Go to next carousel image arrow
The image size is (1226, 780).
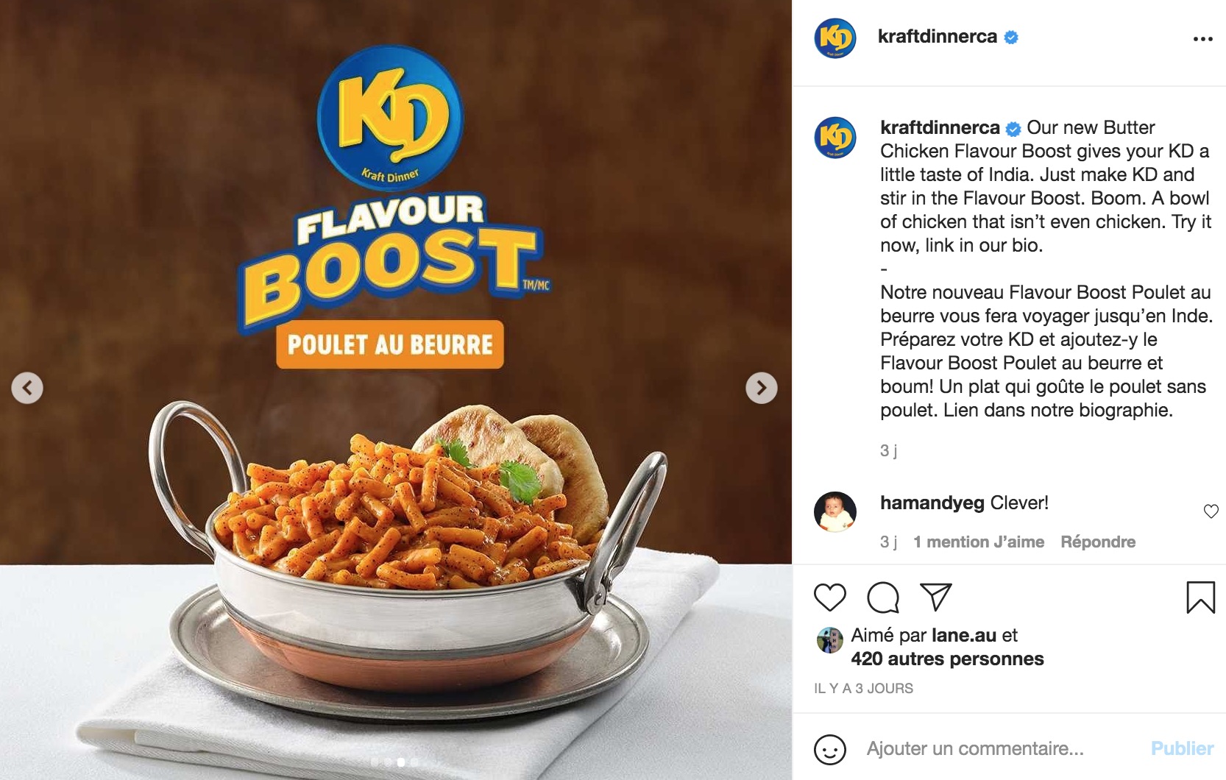762,388
